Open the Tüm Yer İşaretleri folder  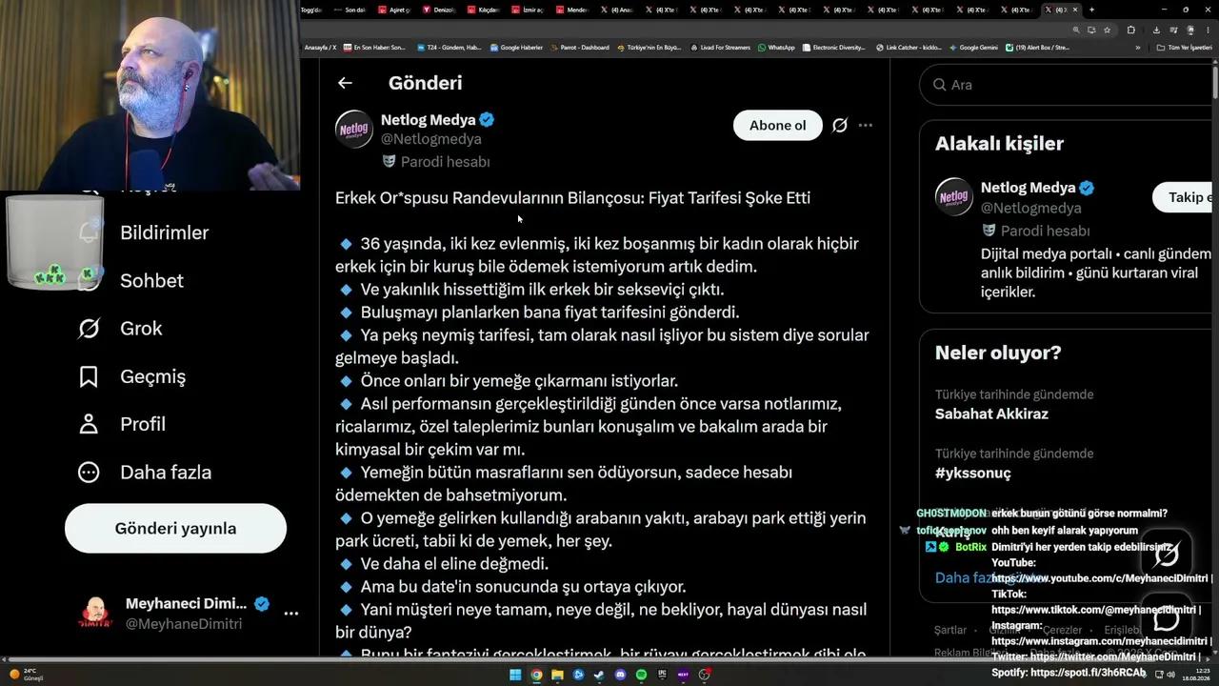point(1184,48)
